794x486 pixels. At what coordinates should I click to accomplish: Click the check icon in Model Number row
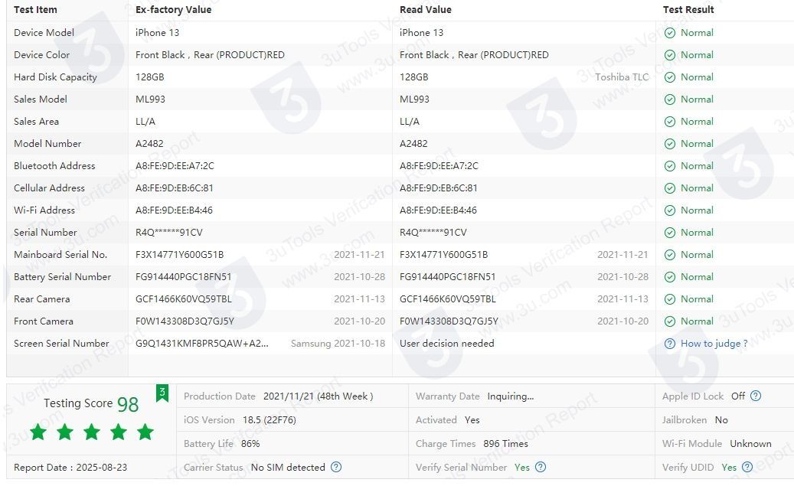click(x=669, y=144)
